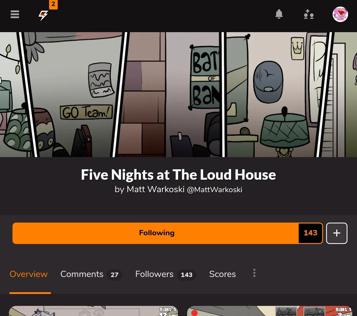Screen dimensions: 357x316
Task: Open the user profile avatar
Action: 340,14
